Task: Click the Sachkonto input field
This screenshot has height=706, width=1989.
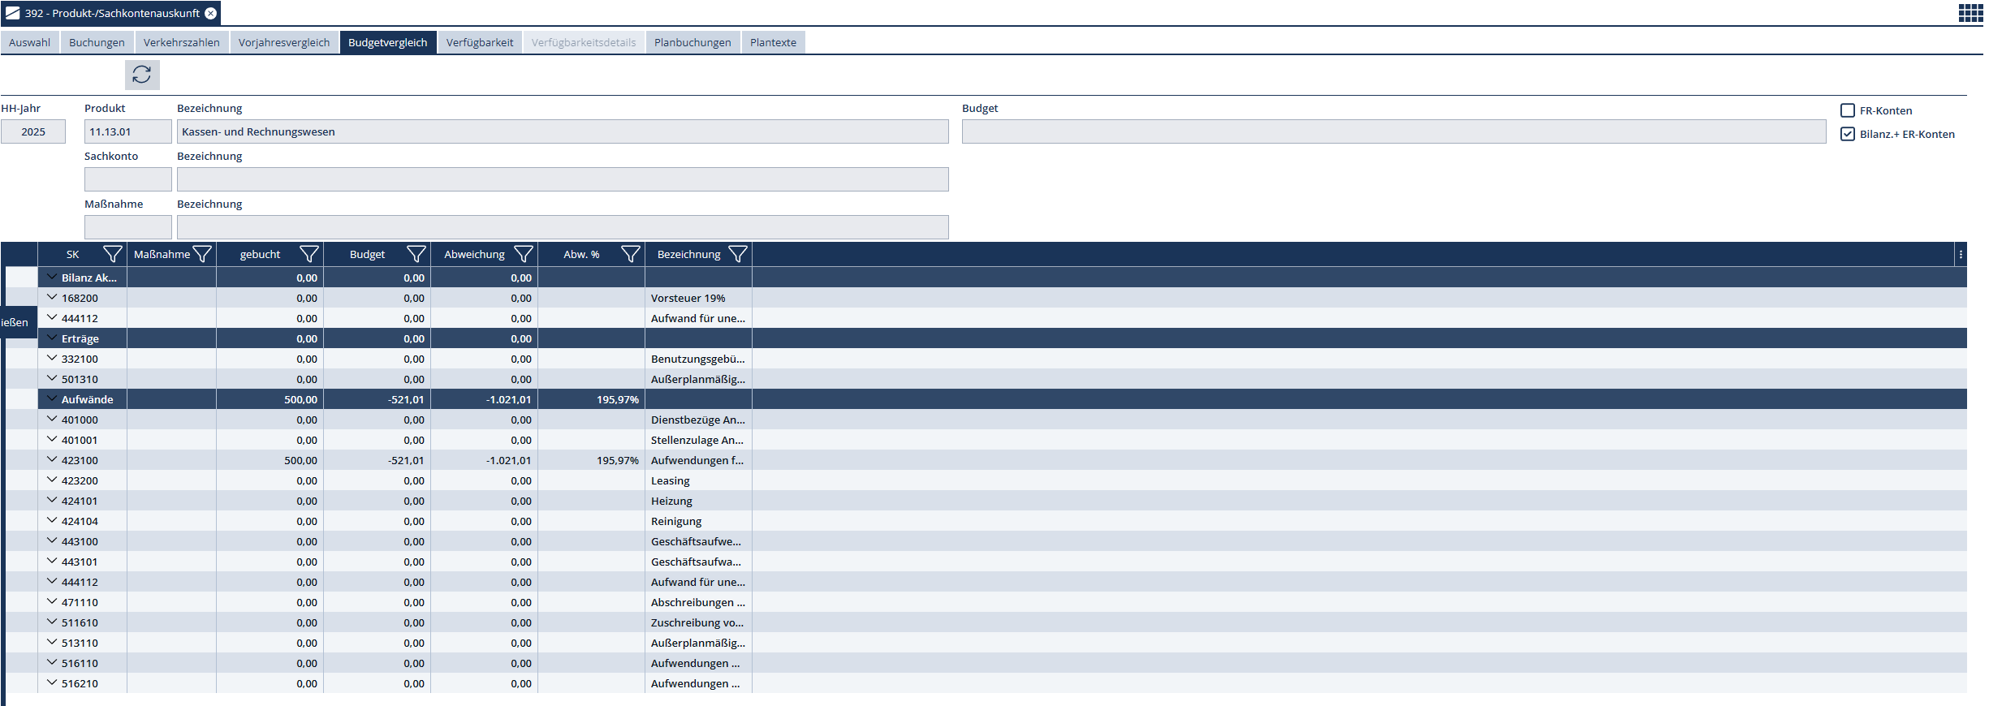Action: point(127,179)
